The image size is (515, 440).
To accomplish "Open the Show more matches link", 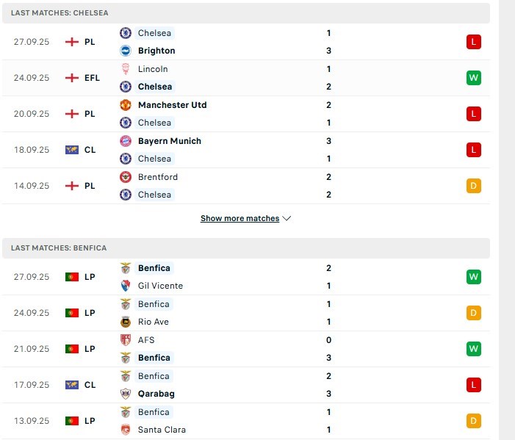I will pyautogui.click(x=240, y=218).
